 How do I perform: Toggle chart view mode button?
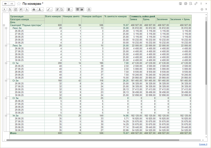[x=82, y=9]
